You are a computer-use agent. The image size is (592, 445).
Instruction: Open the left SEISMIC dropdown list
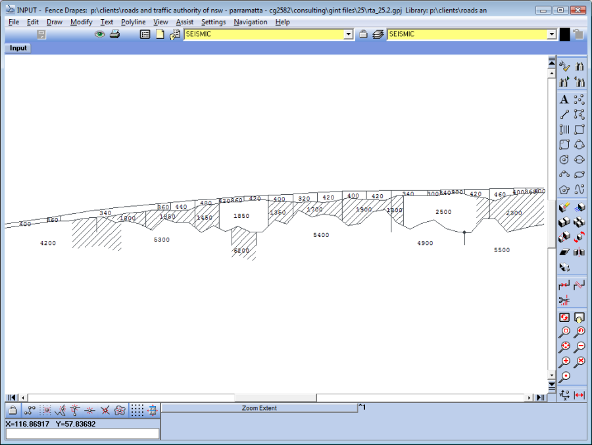349,34
